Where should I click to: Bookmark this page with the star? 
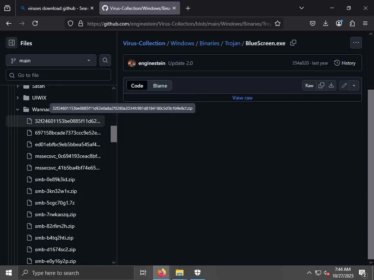(x=278, y=23)
